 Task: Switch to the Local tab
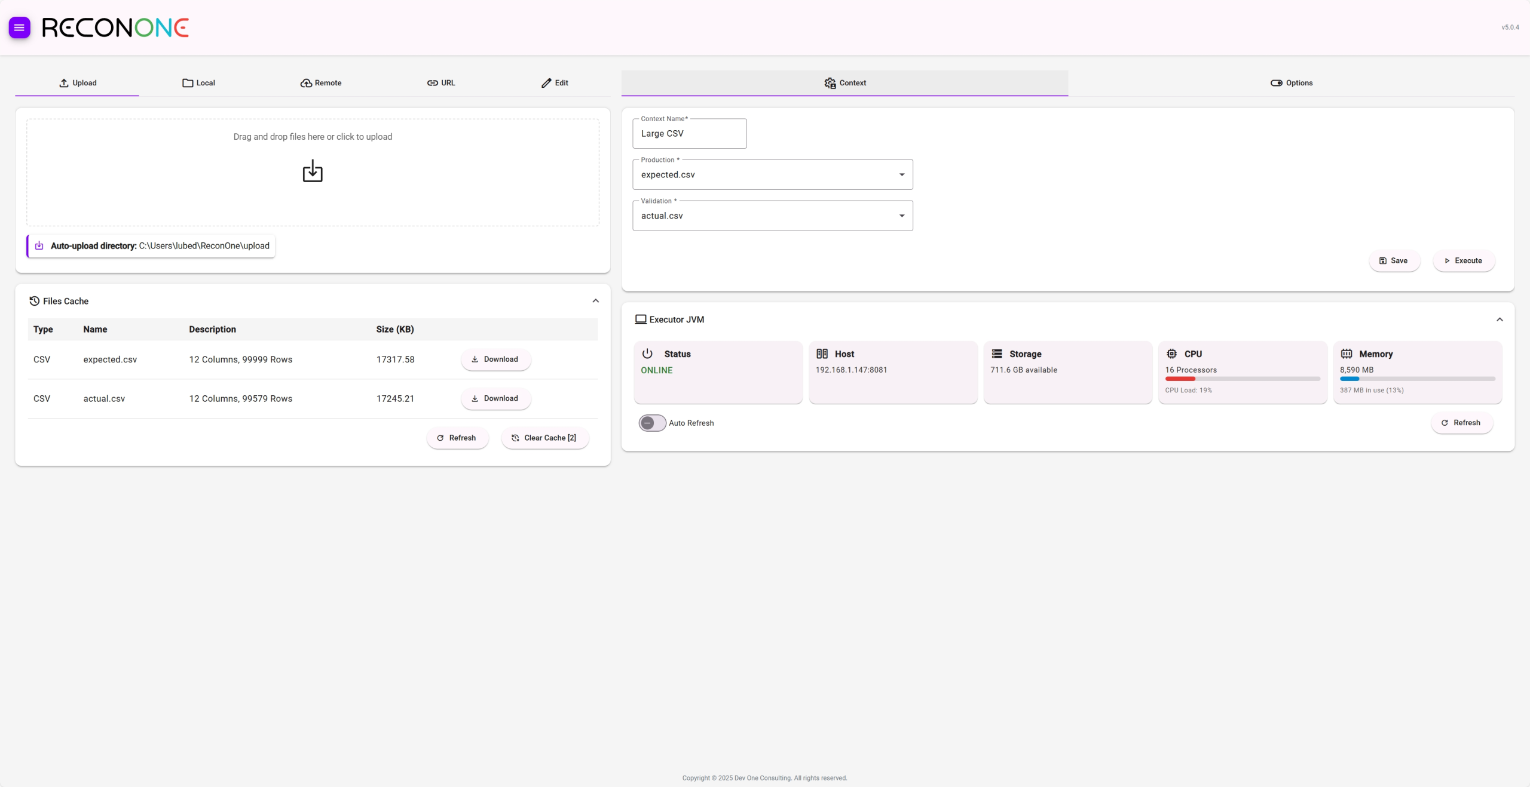click(198, 83)
